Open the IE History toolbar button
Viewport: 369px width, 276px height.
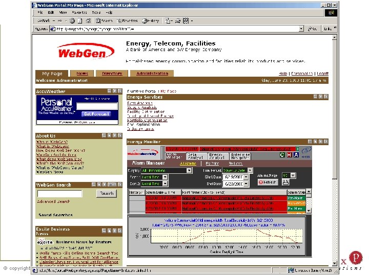(151, 21)
